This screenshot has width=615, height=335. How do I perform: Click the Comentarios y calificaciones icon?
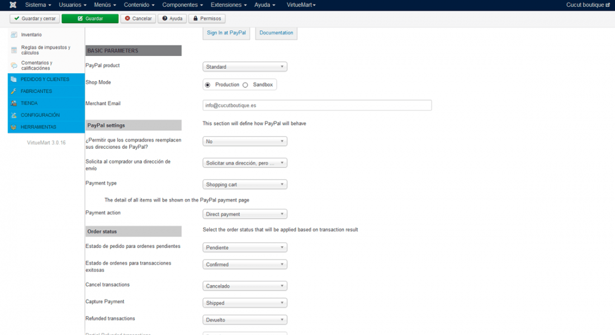(x=14, y=65)
